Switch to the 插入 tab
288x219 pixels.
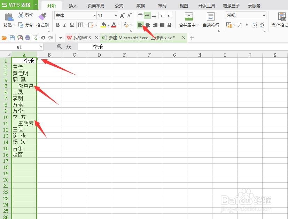coord(73,6)
